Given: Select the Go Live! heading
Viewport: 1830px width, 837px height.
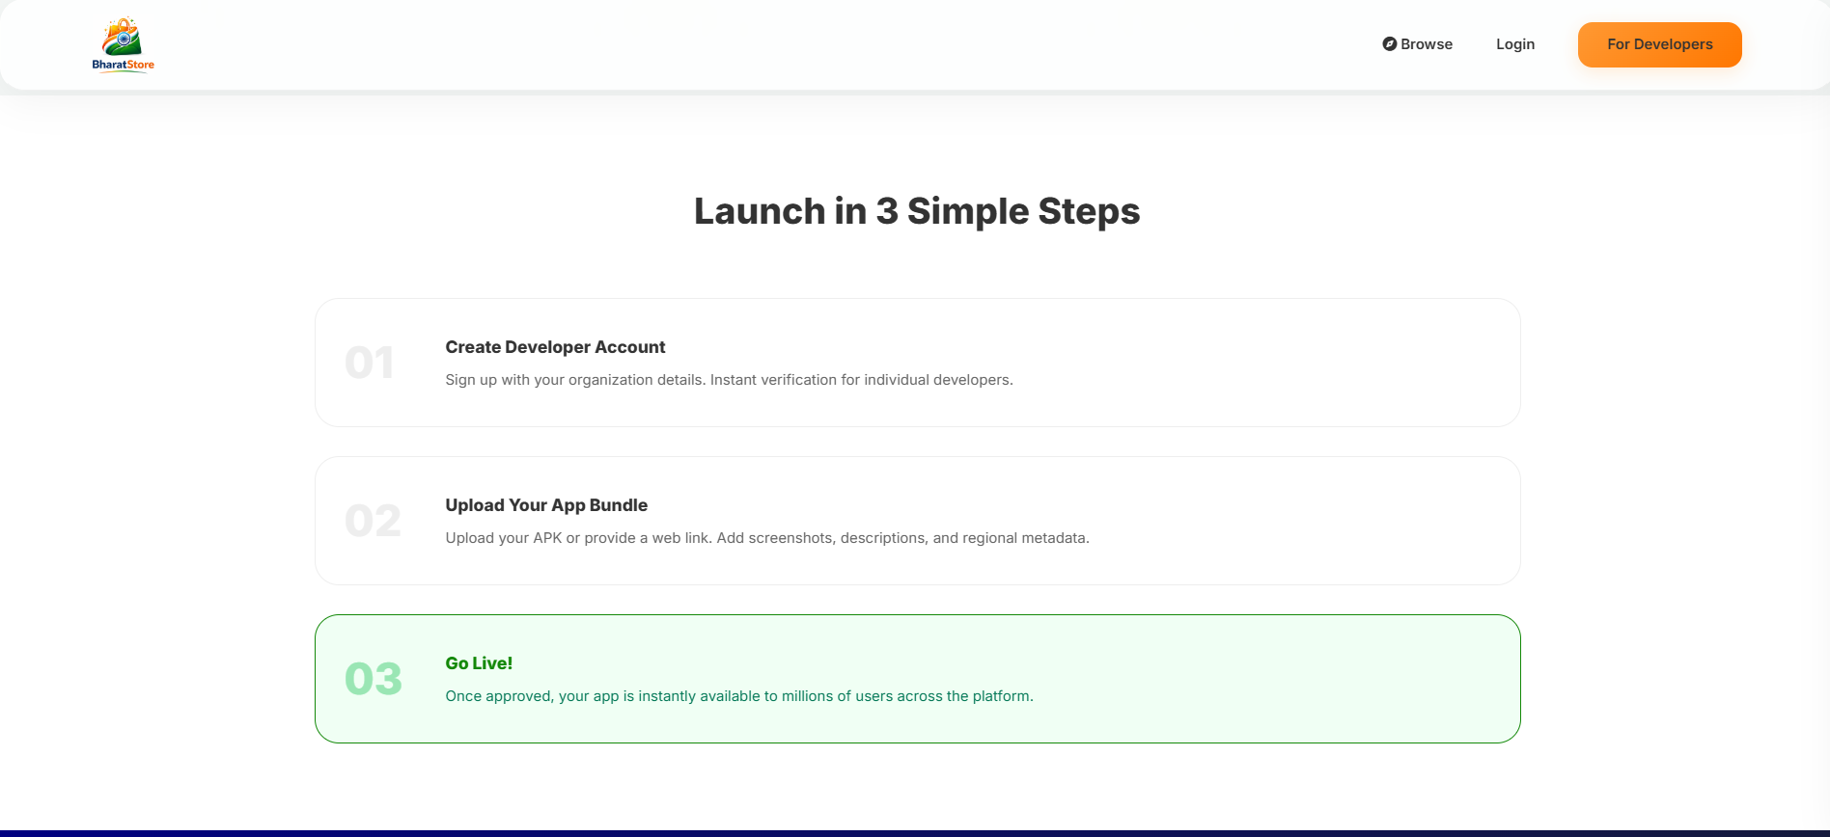Looking at the screenshot, I should pos(479,663).
